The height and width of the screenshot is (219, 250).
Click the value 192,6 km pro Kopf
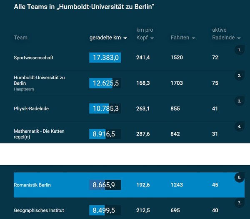(x=143, y=185)
